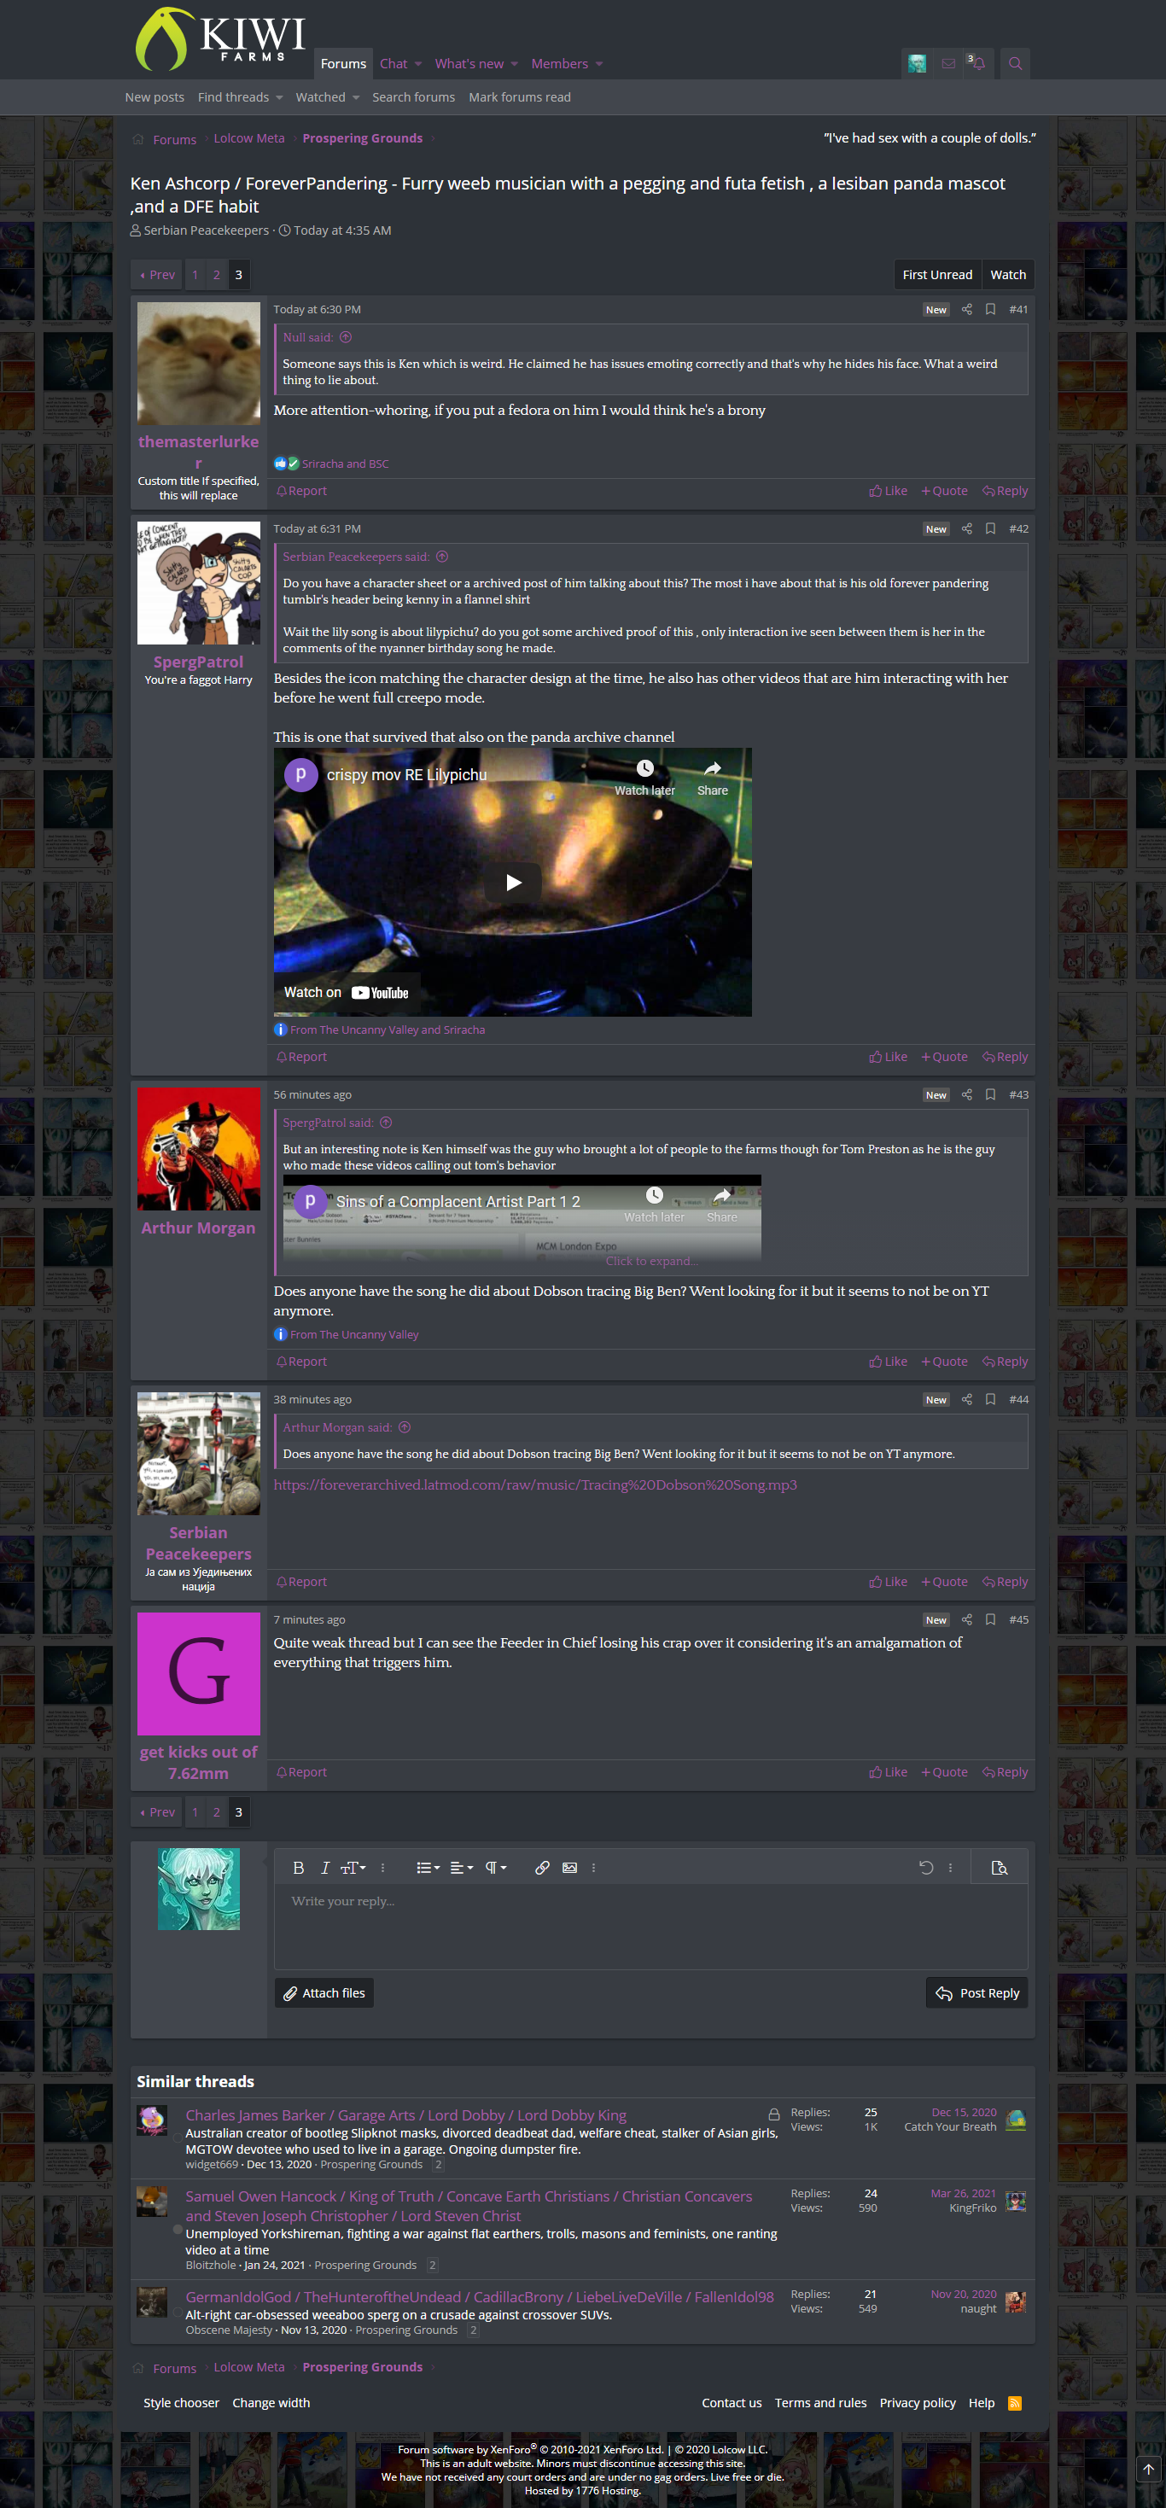Report post #45
The height and width of the screenshot is (2508, 1166).
point(301,1772)
